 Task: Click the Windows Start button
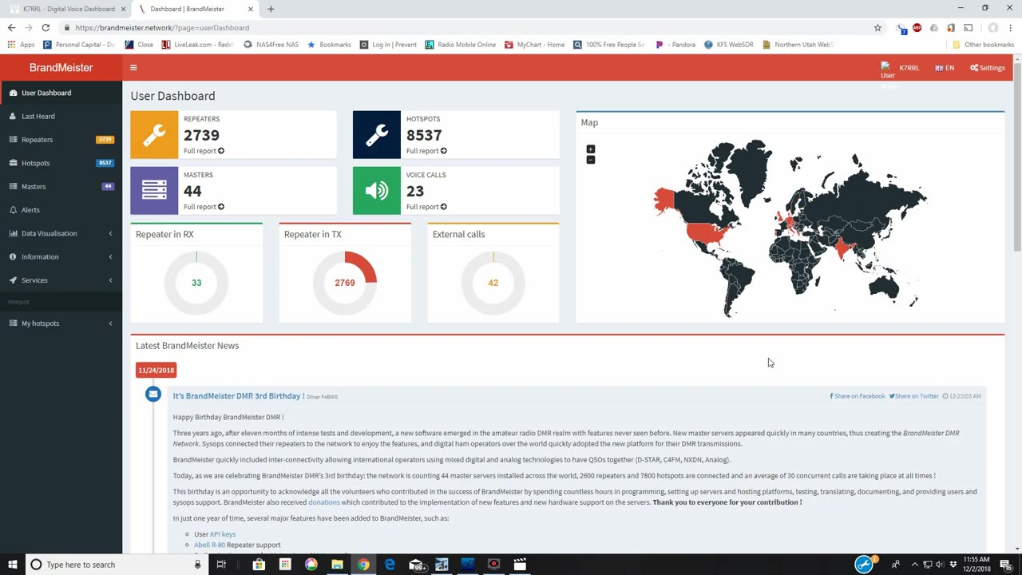click(x=12, y=565)
